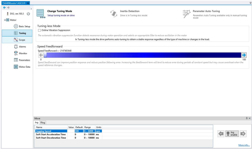
Task: Click the power icon next to DX3
Action: (x=28, y=14)
